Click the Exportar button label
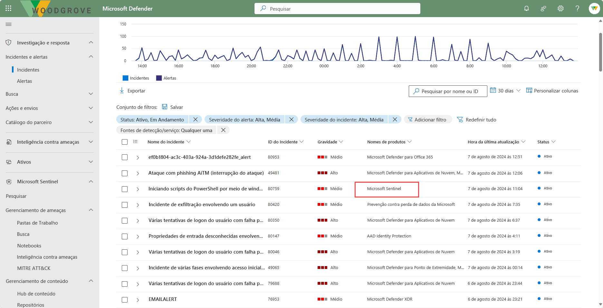Viewport: 603px width, 308px height. [136, 91]
